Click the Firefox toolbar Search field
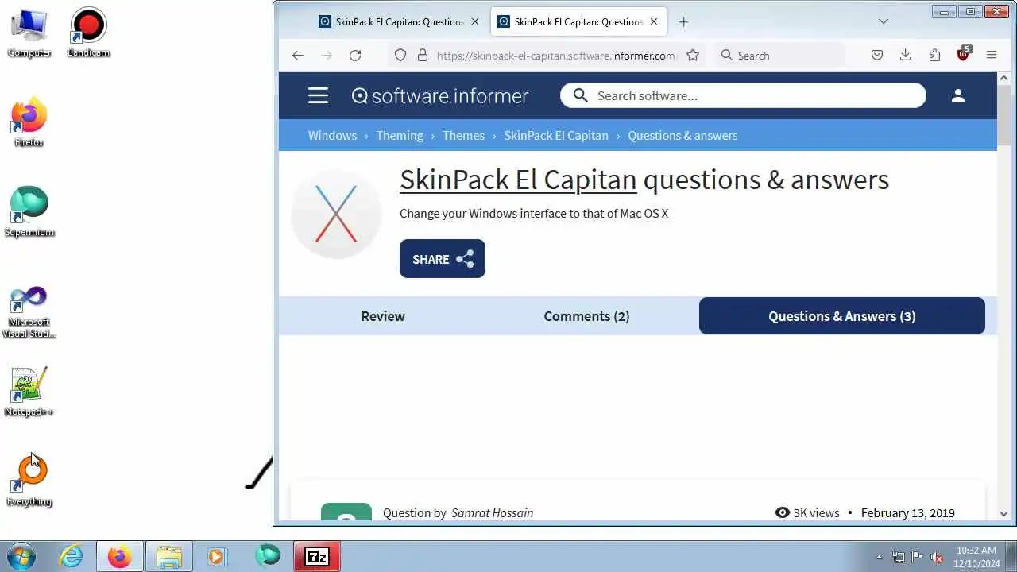This screenshot has width=1017, height=572. point(779,55)
